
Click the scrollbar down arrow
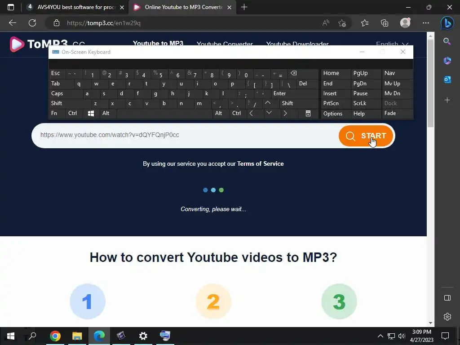[x=430, y=323]
